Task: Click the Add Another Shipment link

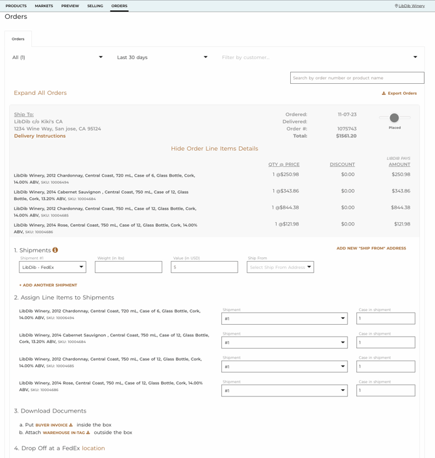Action: (x=48, y=285)
